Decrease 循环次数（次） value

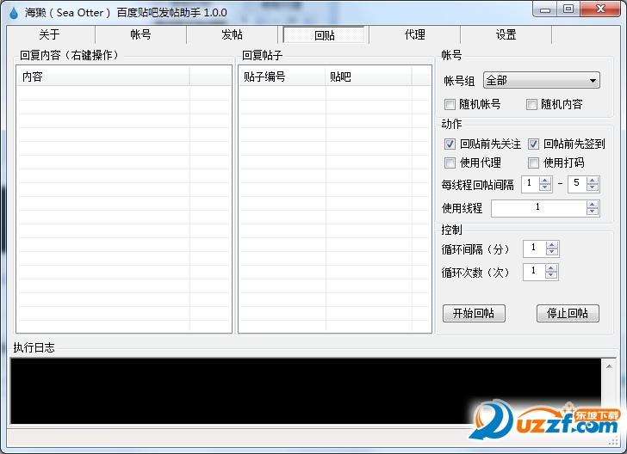pos(551,275)
